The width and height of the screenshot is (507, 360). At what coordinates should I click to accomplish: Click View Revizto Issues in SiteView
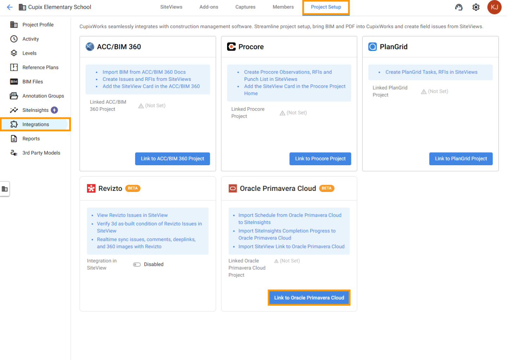(132, 215)
